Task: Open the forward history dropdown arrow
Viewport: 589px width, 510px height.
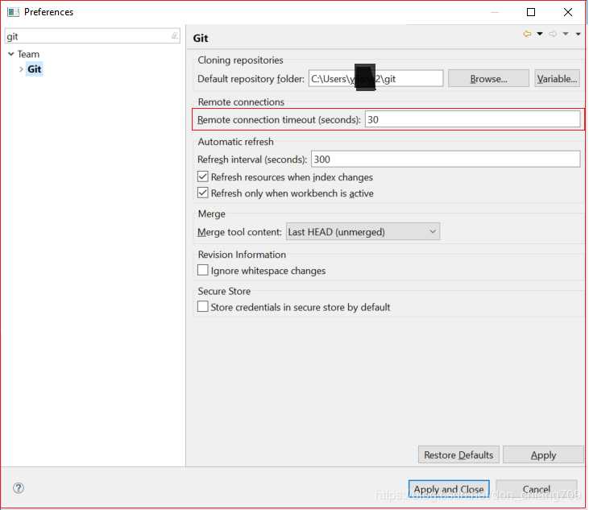Action: click(x=566, y=34)
